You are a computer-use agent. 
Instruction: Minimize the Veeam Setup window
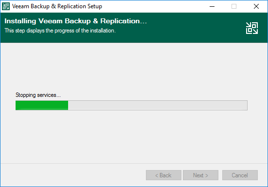(212, 6)
